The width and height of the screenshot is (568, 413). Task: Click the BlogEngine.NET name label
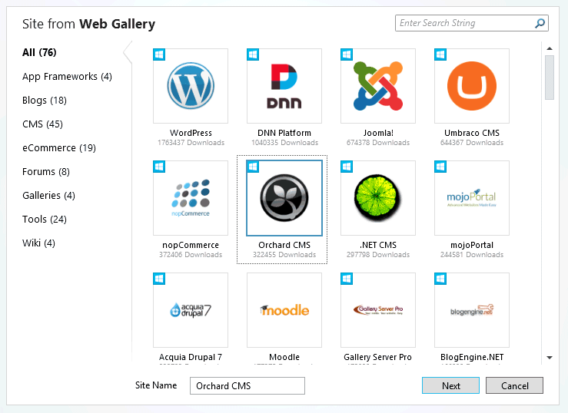[x=472, y=357]
